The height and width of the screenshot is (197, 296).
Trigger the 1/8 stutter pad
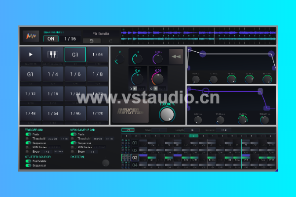98,74
